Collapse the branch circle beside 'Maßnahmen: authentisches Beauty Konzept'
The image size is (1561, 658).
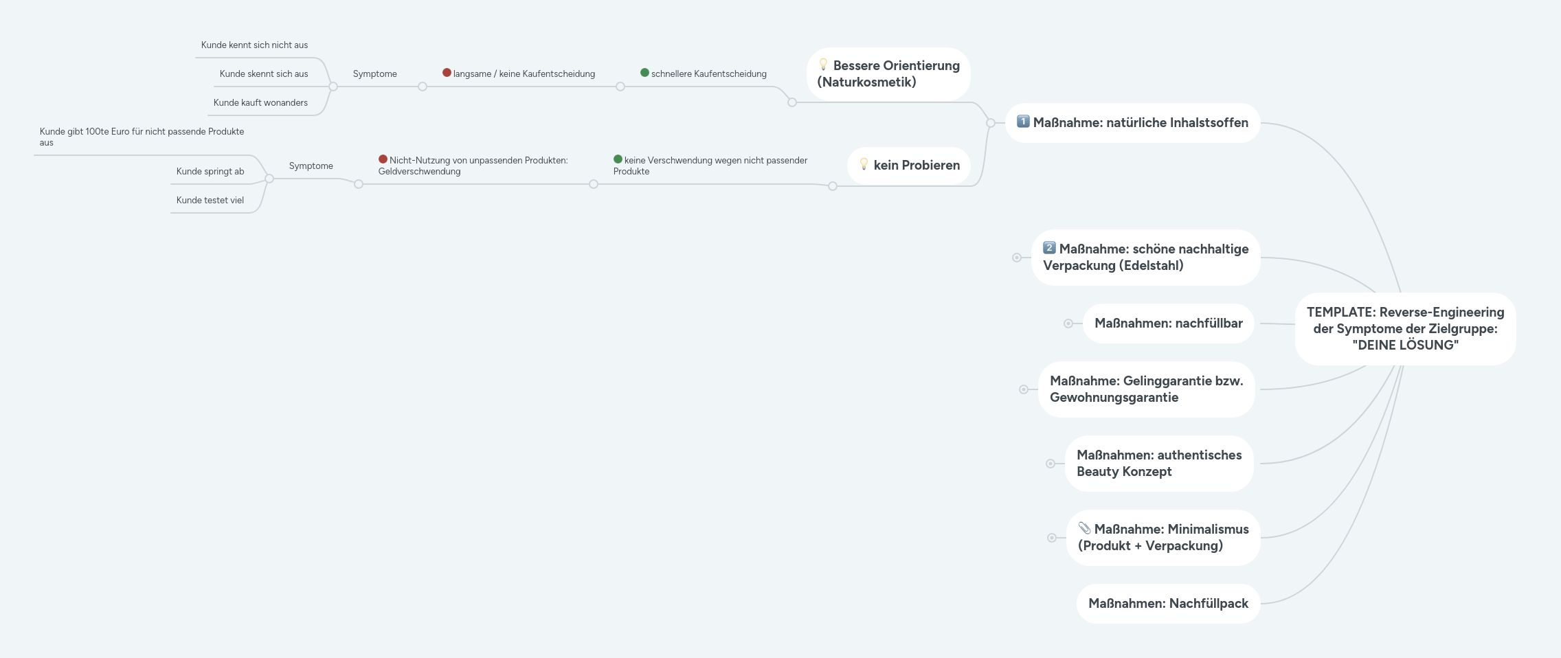tap(1050, 463)
